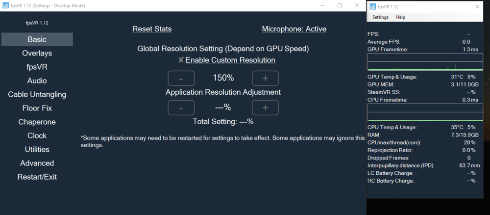Open the Settings menu in the monitor window
The image size is (490, 215).
click(380, 17)
